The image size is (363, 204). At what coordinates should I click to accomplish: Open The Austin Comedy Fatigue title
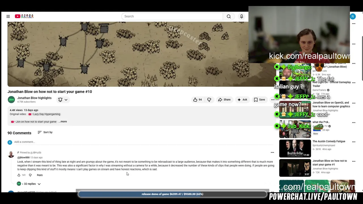pos(329,141)
